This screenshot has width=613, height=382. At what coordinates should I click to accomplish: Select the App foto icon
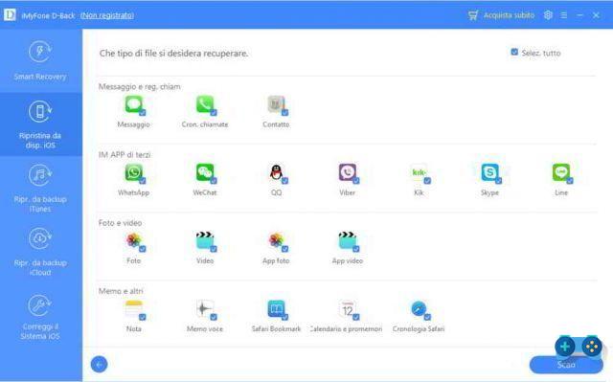pos(276,240)
